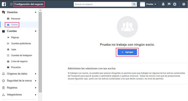
Task: Collapse the Usuarios section arrow
Action: (36, 12)
